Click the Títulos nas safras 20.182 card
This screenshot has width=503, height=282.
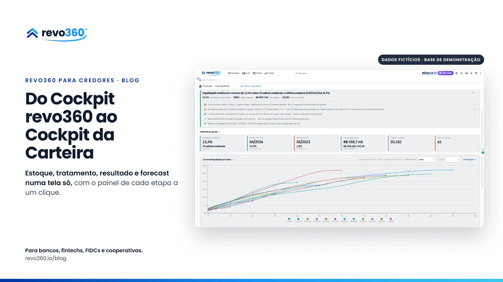pos(410,143)
